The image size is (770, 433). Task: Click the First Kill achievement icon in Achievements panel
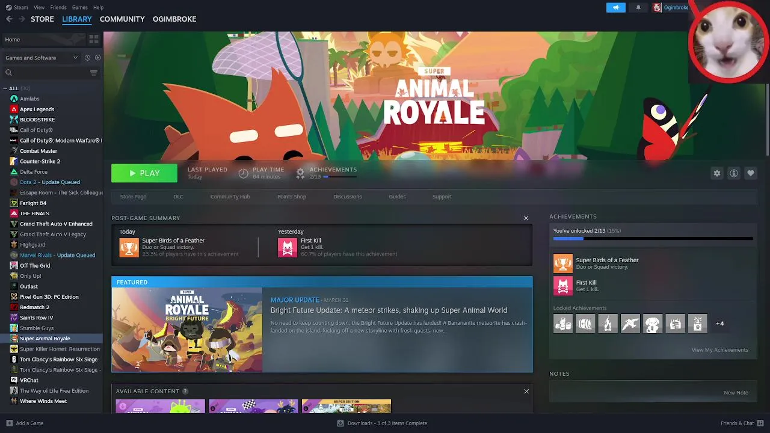pos(563,286)
